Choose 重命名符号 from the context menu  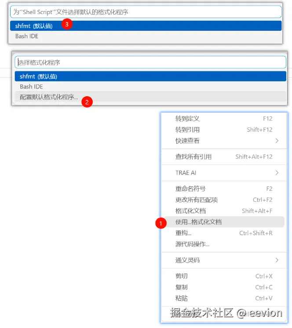coord(224,189)
